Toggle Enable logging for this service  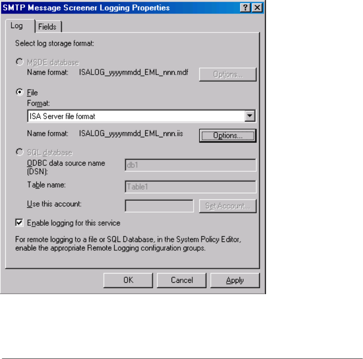[19, 223]
